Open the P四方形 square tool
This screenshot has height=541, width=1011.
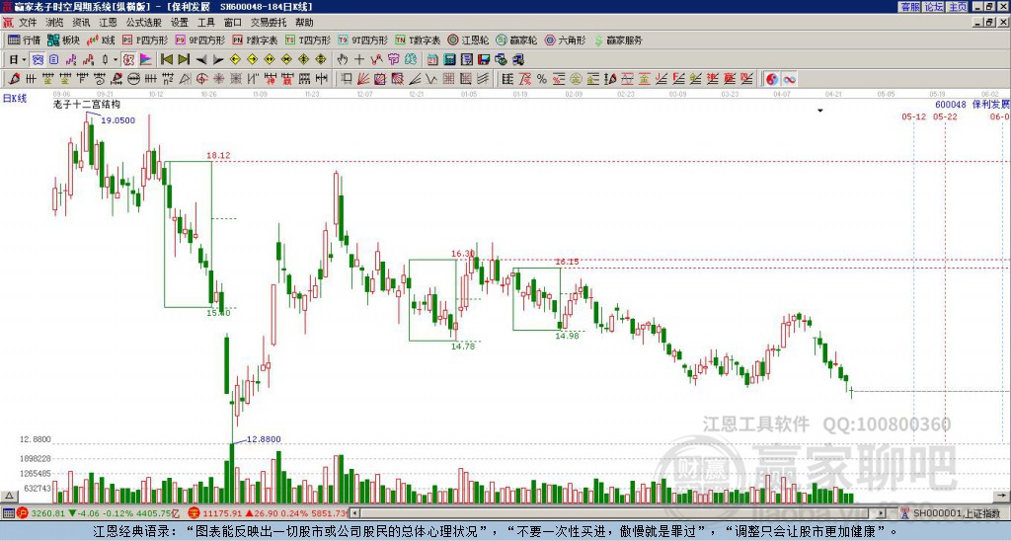tap(145, 39)
